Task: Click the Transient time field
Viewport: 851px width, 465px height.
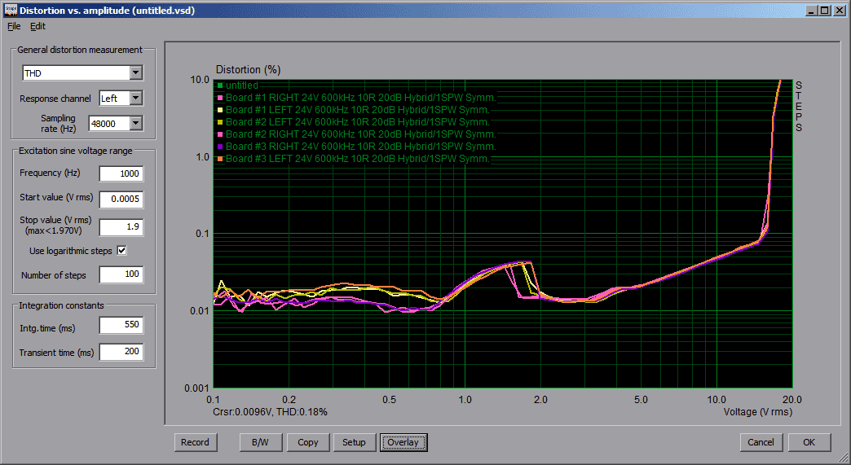Action: (x=121, y=353)
